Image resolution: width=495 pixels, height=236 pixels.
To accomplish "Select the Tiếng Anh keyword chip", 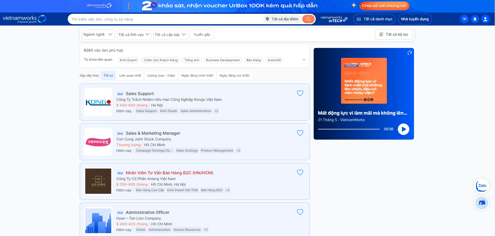I will 192,60.
